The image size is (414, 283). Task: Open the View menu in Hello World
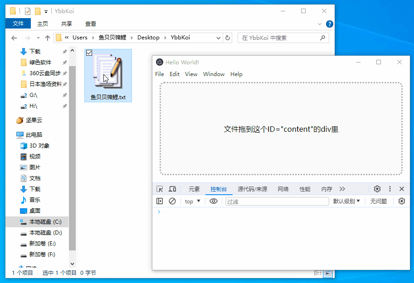tap(191, 74)
